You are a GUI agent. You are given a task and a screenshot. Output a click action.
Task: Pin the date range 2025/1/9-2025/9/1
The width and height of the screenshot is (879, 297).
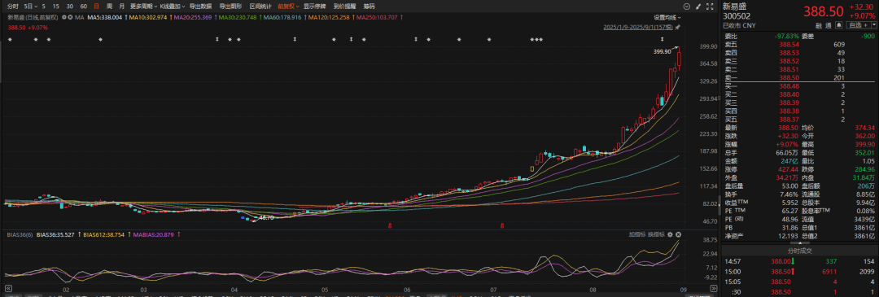[677, 27]
